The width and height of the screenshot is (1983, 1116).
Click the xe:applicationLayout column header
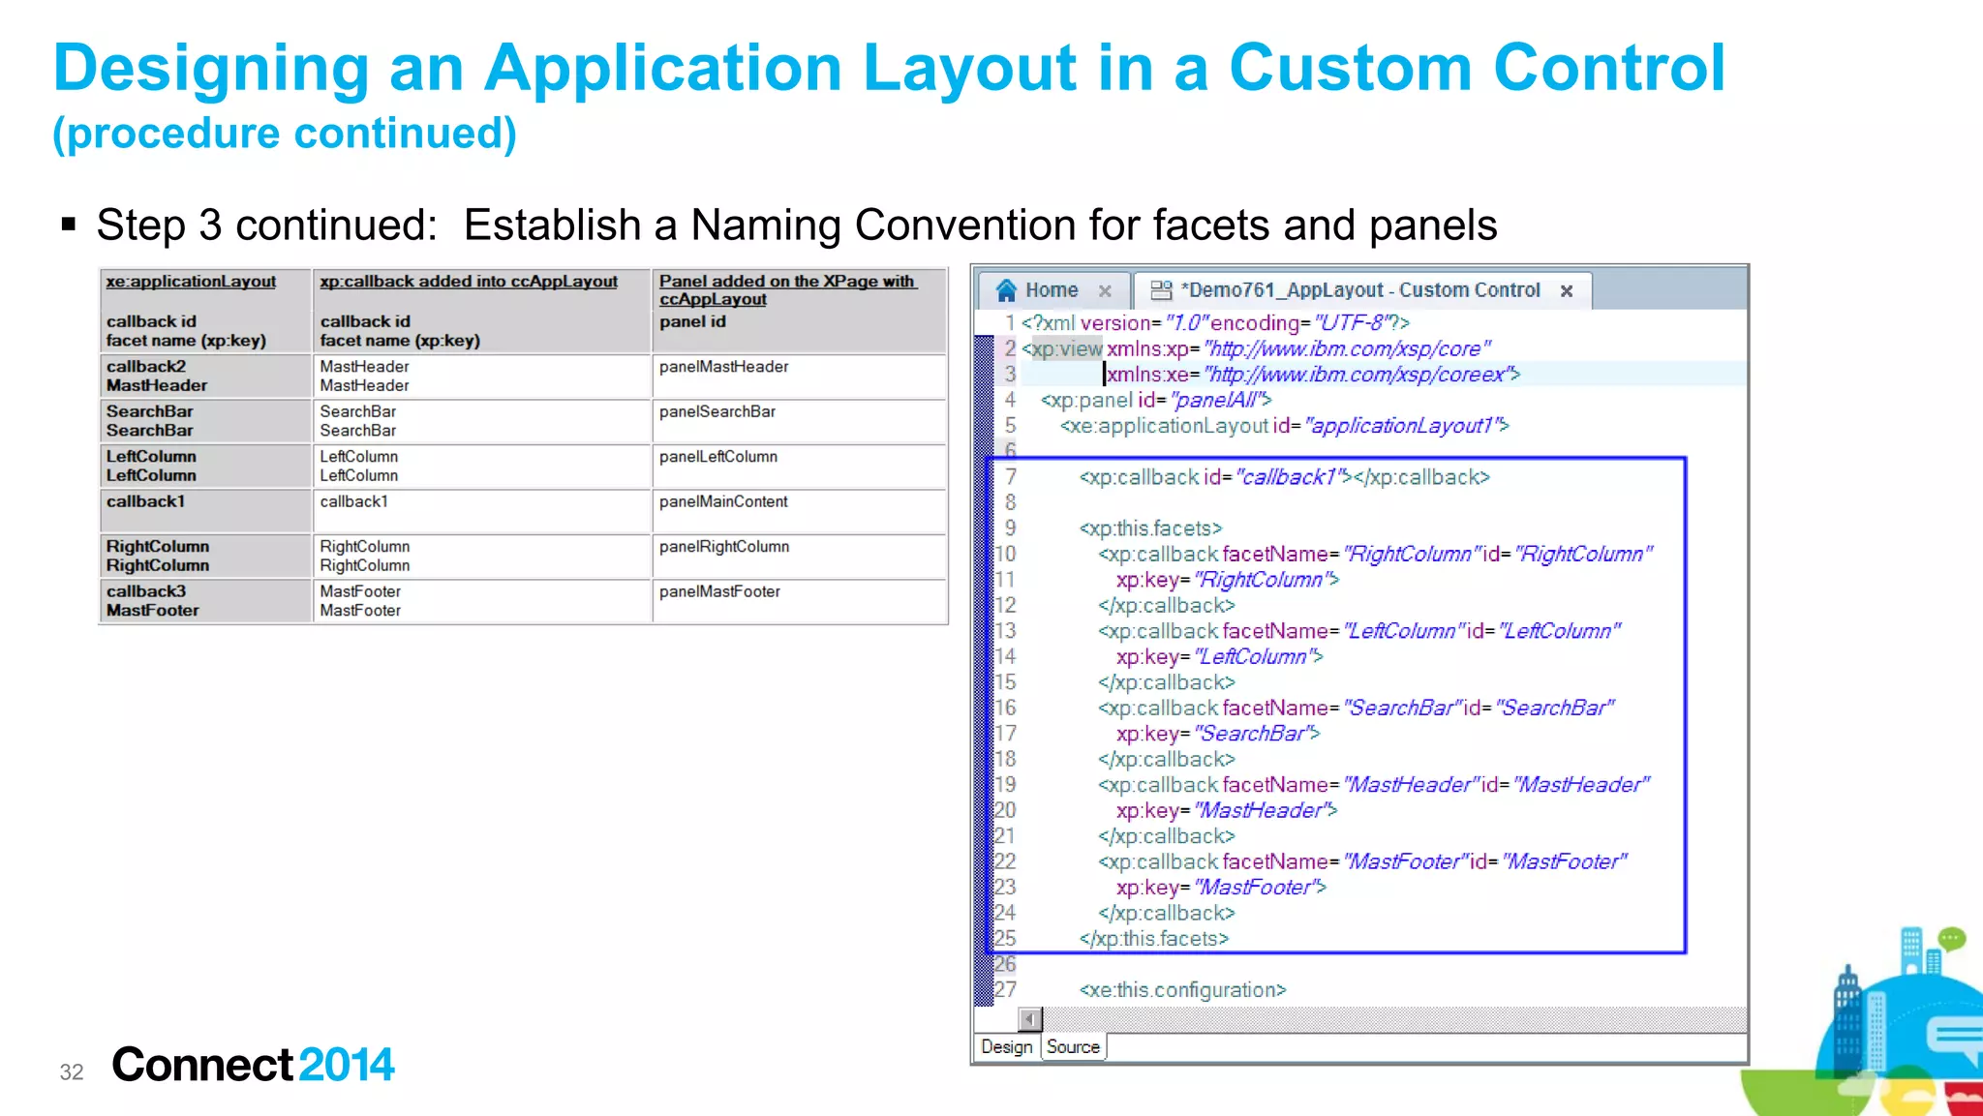pyautogui.click(x=191, y=282)
